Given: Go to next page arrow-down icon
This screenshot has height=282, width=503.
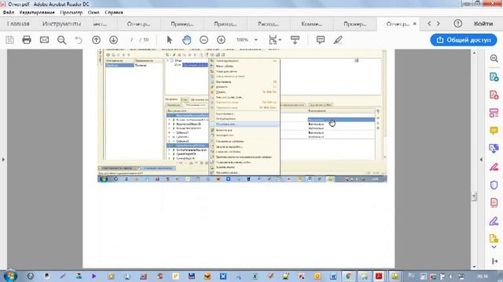Looking at the screenshot, I should click(x=113, y=40).
